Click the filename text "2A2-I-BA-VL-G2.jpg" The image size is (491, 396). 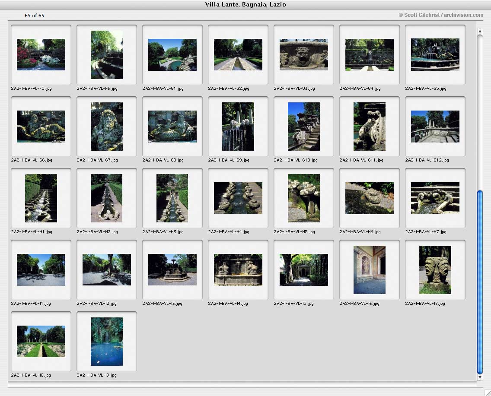tap(229, 89)
